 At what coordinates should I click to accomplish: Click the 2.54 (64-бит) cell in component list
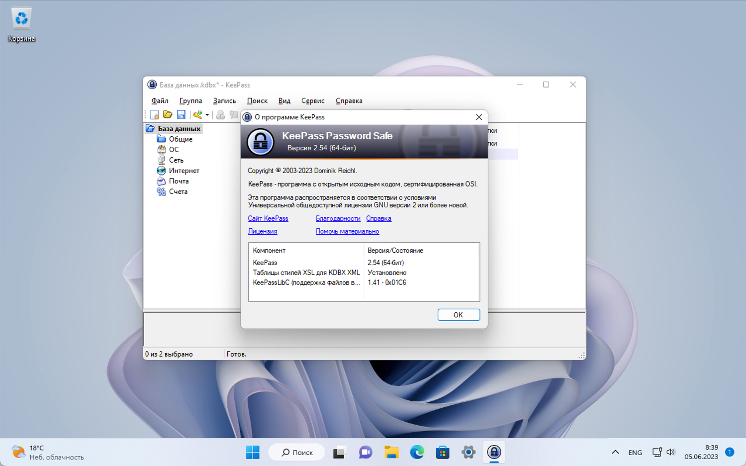tap(386, 263)
